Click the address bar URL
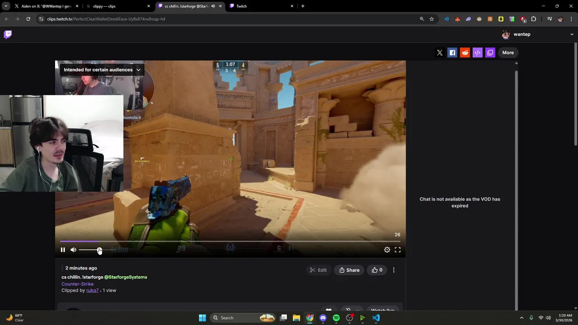The image size is (578, 325). [x=106, y=19]
